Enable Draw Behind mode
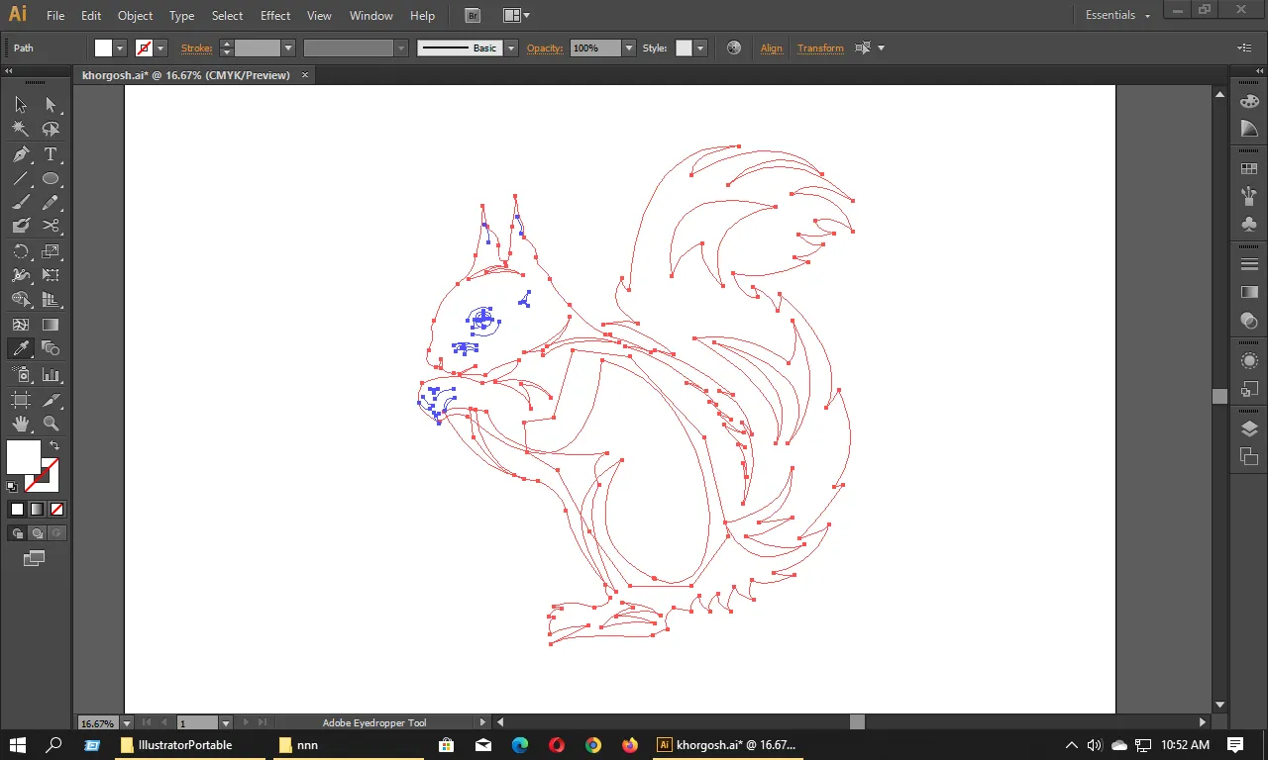 coord(37,533)
